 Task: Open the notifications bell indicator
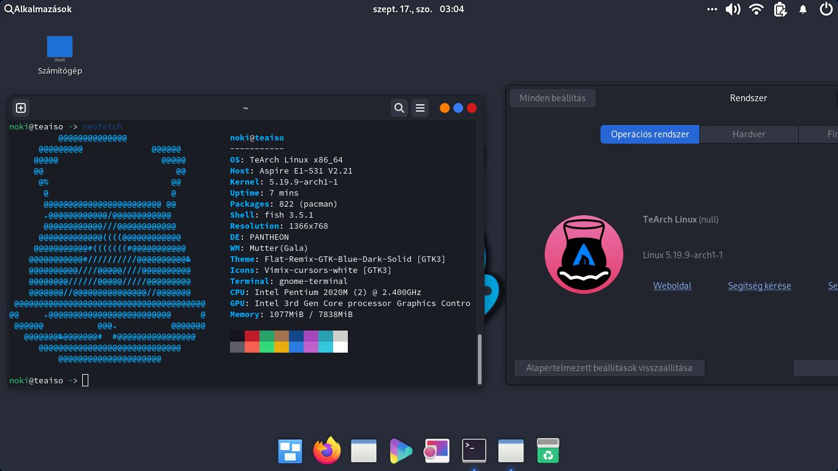803,9
